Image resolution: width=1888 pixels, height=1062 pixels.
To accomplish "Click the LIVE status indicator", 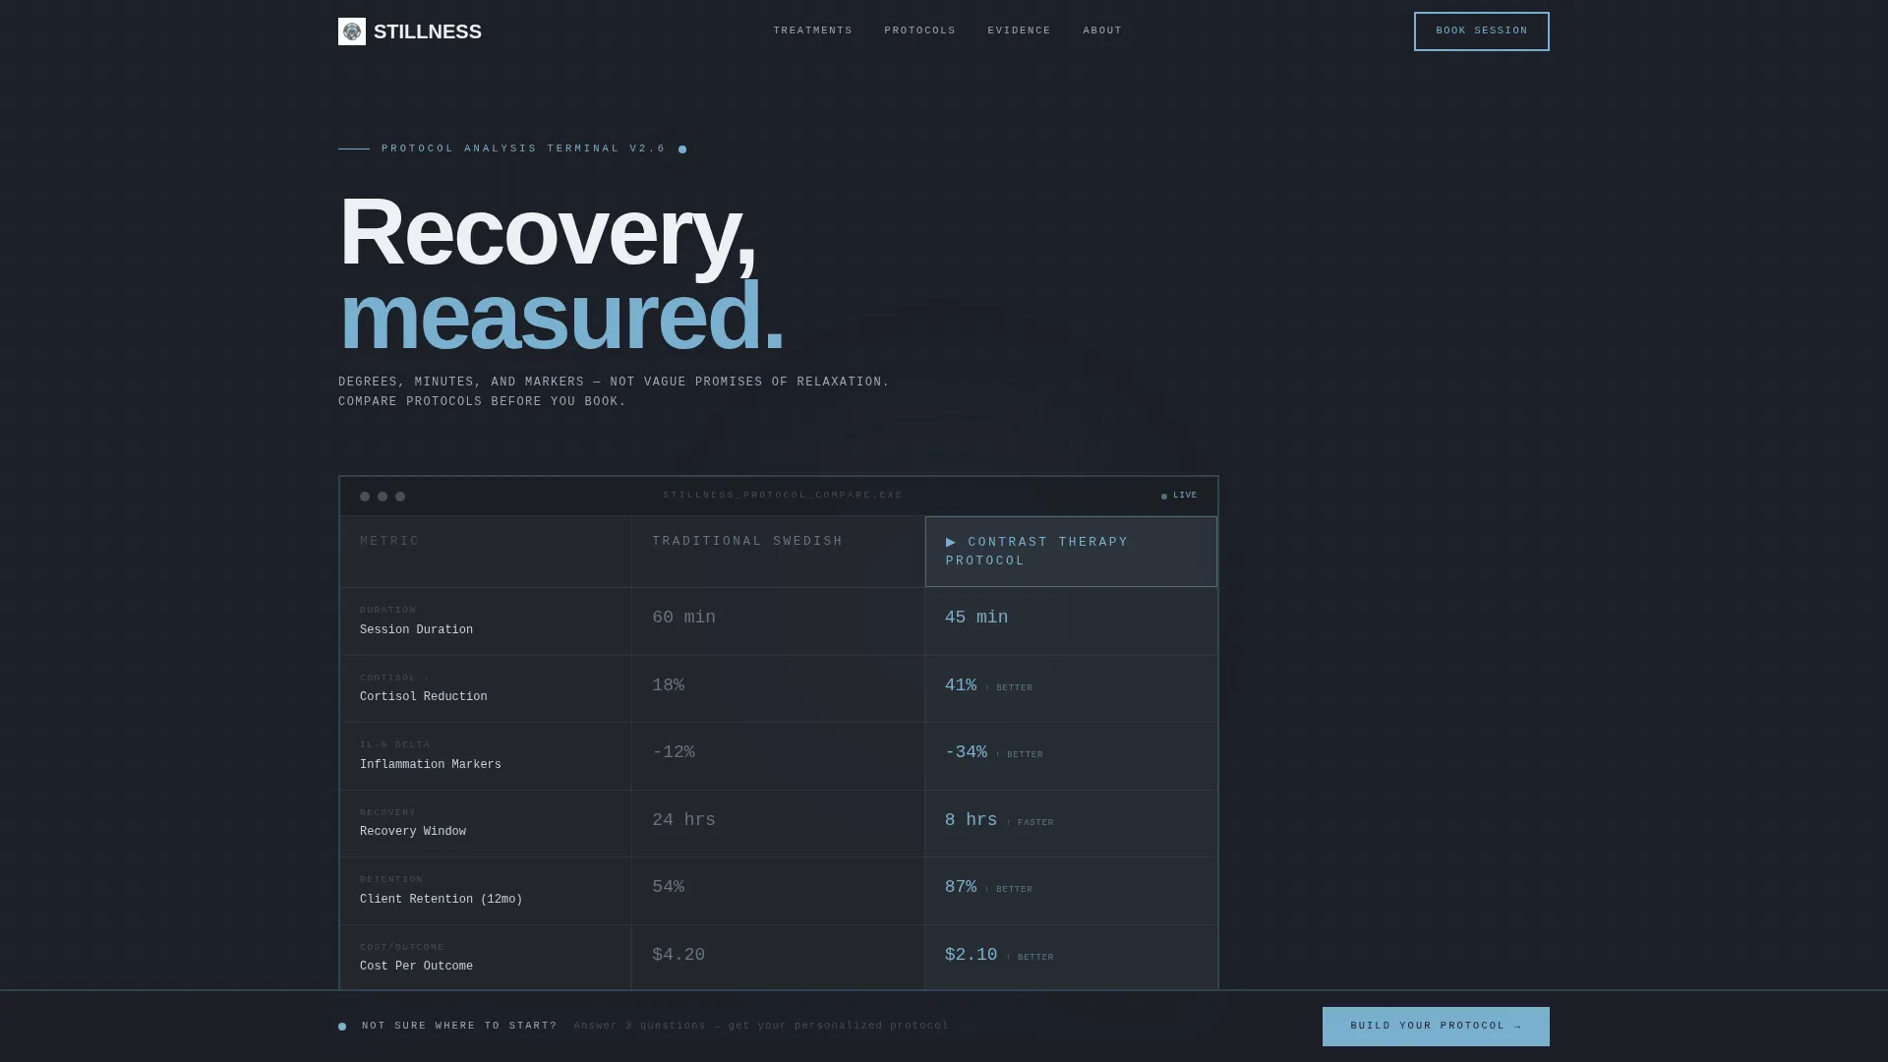I will coord(1179,496).
